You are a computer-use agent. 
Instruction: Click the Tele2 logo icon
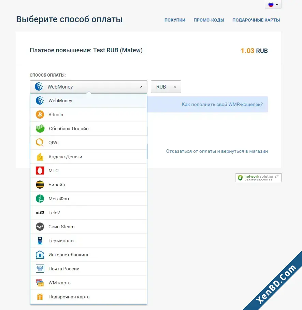click(40, 213)
